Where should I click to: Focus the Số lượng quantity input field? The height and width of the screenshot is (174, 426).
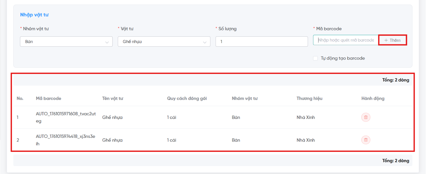[x=261, y=42]
